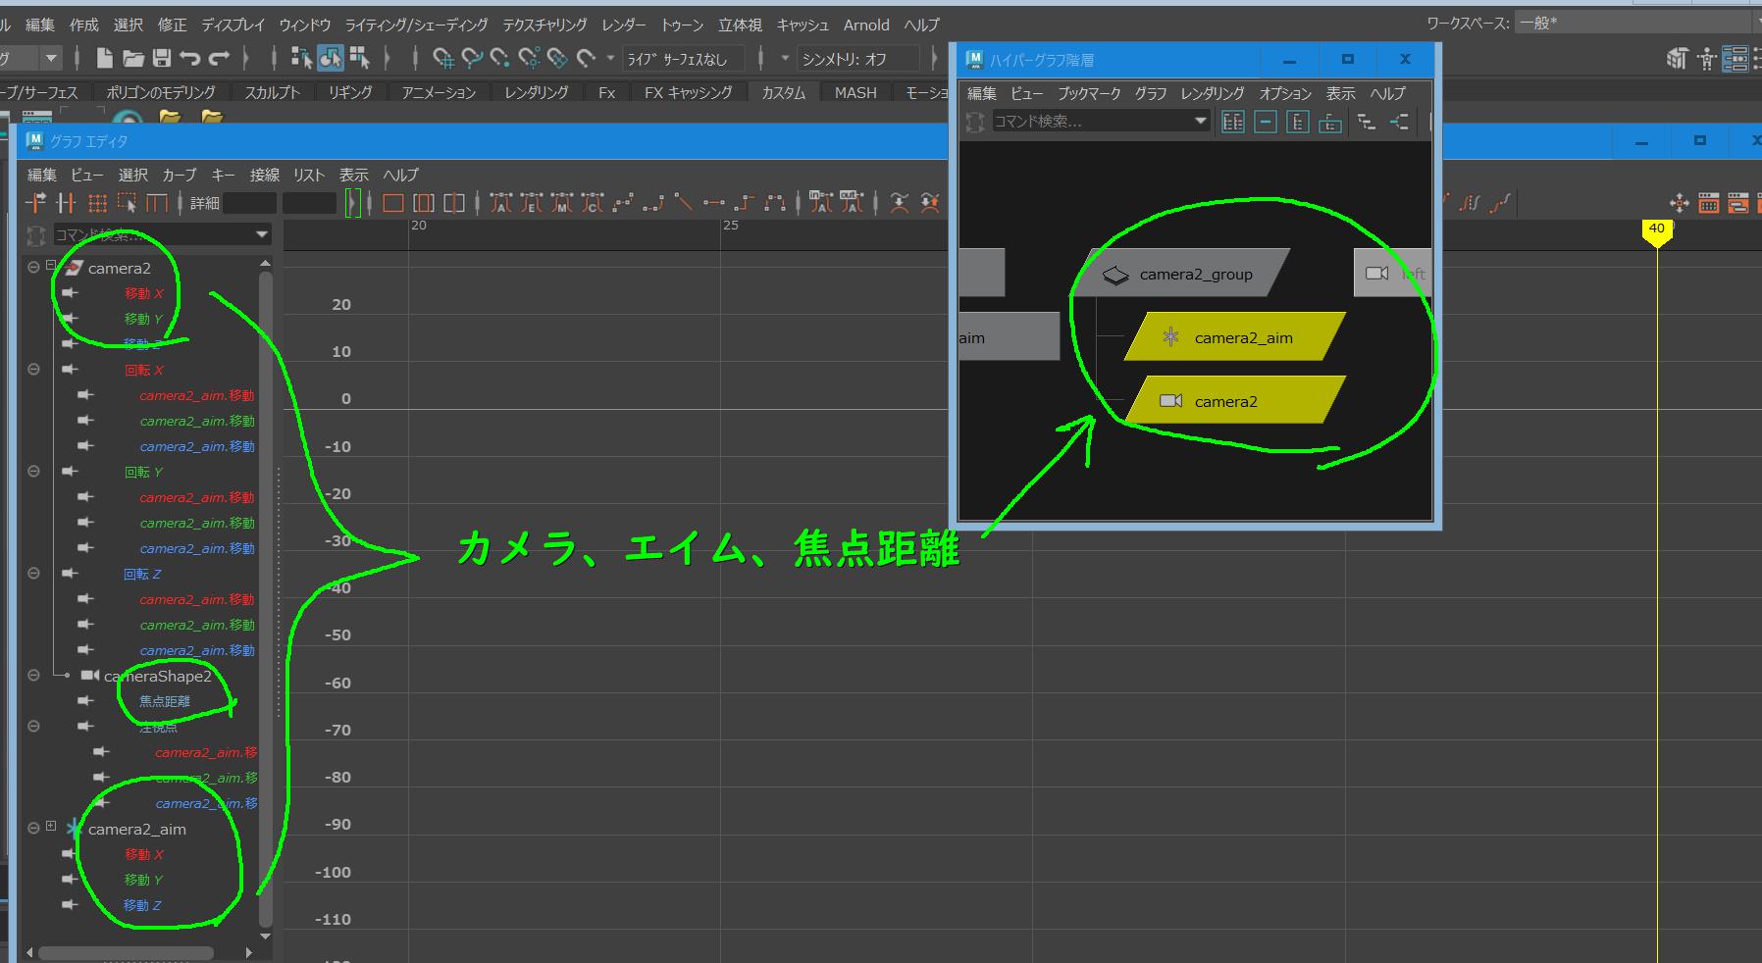
Task: Toggle Make Live magnet icon
Action: pyautogui.click(x=587, y=59)
